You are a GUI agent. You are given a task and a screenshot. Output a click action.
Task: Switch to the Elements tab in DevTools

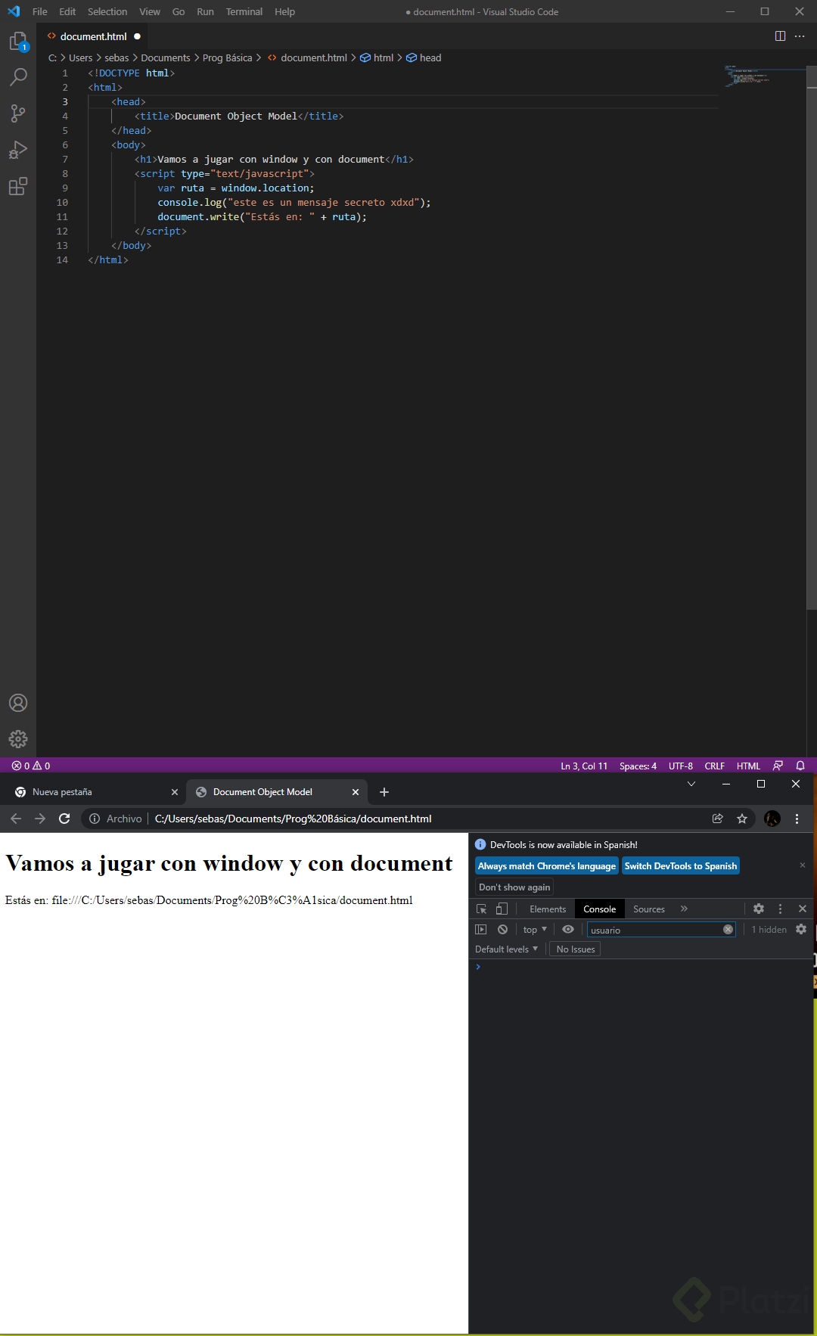548,909
